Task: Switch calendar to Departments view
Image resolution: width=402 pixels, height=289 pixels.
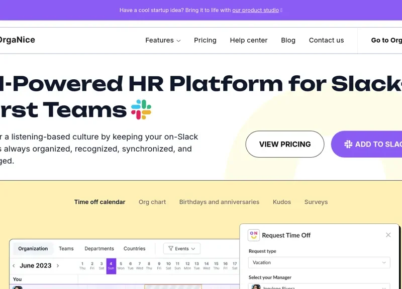Action: pyautogui.click(x=99, y=249)
